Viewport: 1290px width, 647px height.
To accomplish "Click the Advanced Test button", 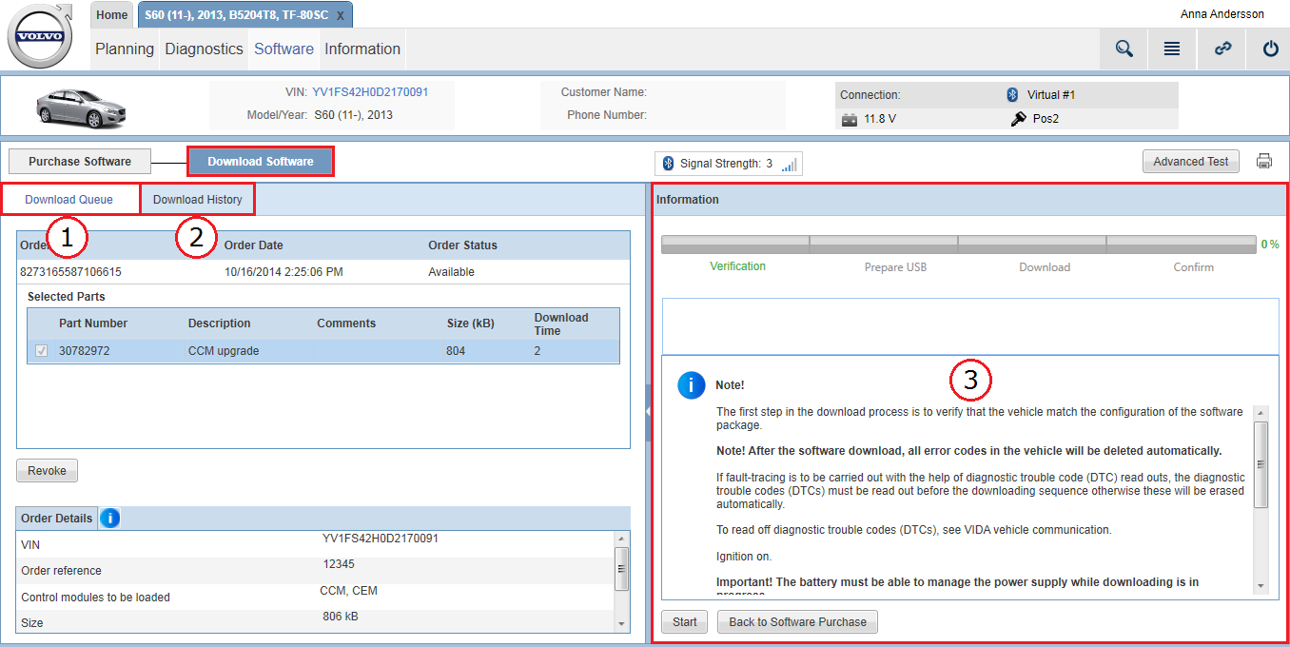I will (1191, 162).
